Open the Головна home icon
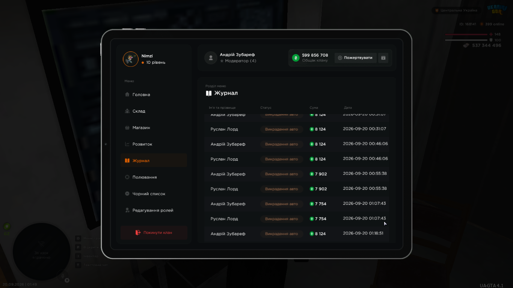This screenshot has width=513, height=288. click(127, 94)
